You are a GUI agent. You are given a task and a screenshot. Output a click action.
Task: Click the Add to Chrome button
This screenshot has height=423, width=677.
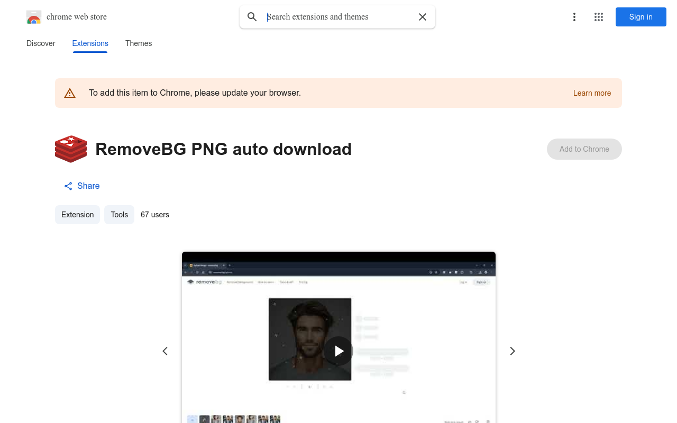click(584, 149)
